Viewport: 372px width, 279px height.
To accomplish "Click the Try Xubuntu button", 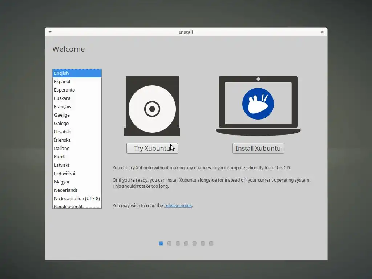I will pos(152,149).
